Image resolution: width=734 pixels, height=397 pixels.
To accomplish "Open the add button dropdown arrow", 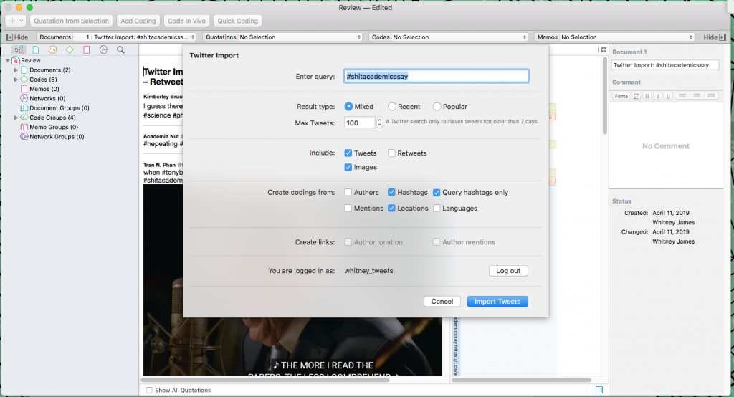I will pyautogui.click(x=22, y=21).
